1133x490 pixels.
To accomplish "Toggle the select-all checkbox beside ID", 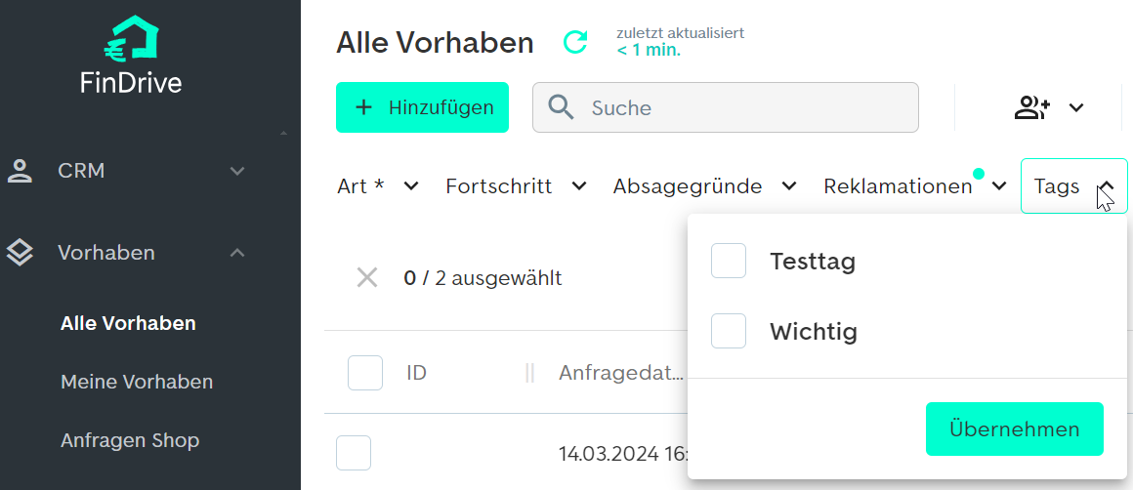I will click(x=365, y=373).
